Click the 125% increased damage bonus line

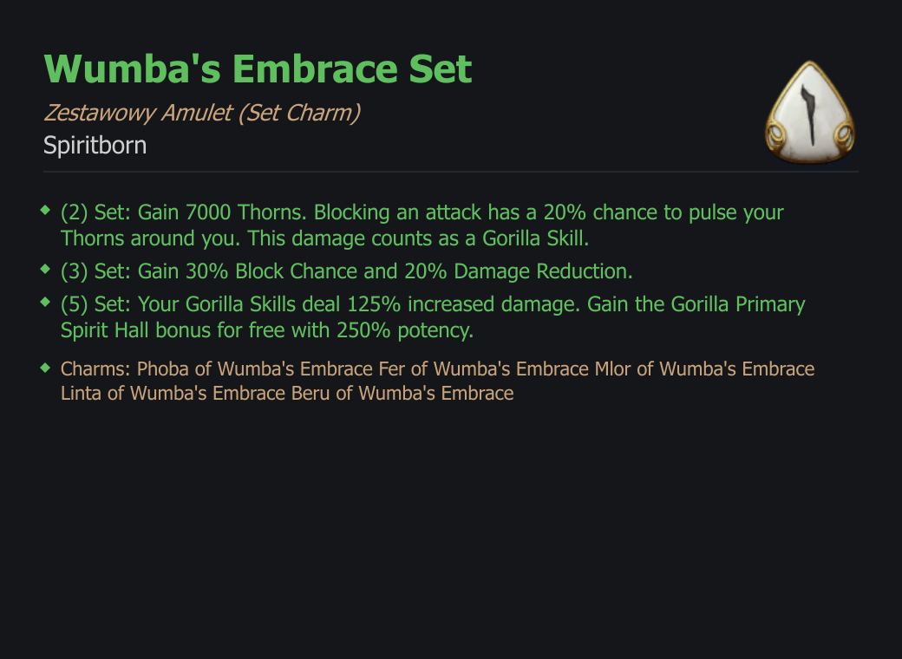[x=433, y=317]
